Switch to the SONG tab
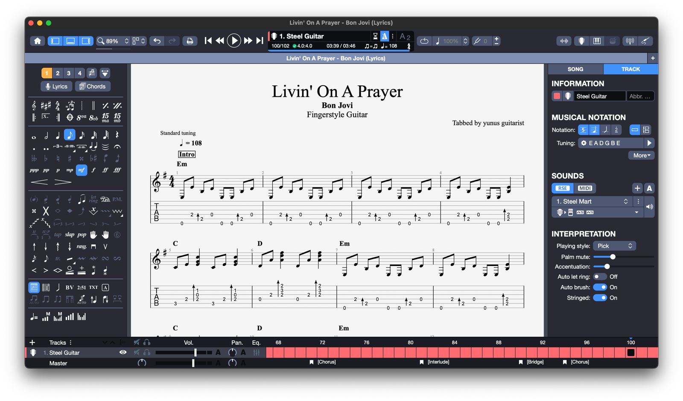Screen dimensions: 683x401 click(x=575, y=69)
